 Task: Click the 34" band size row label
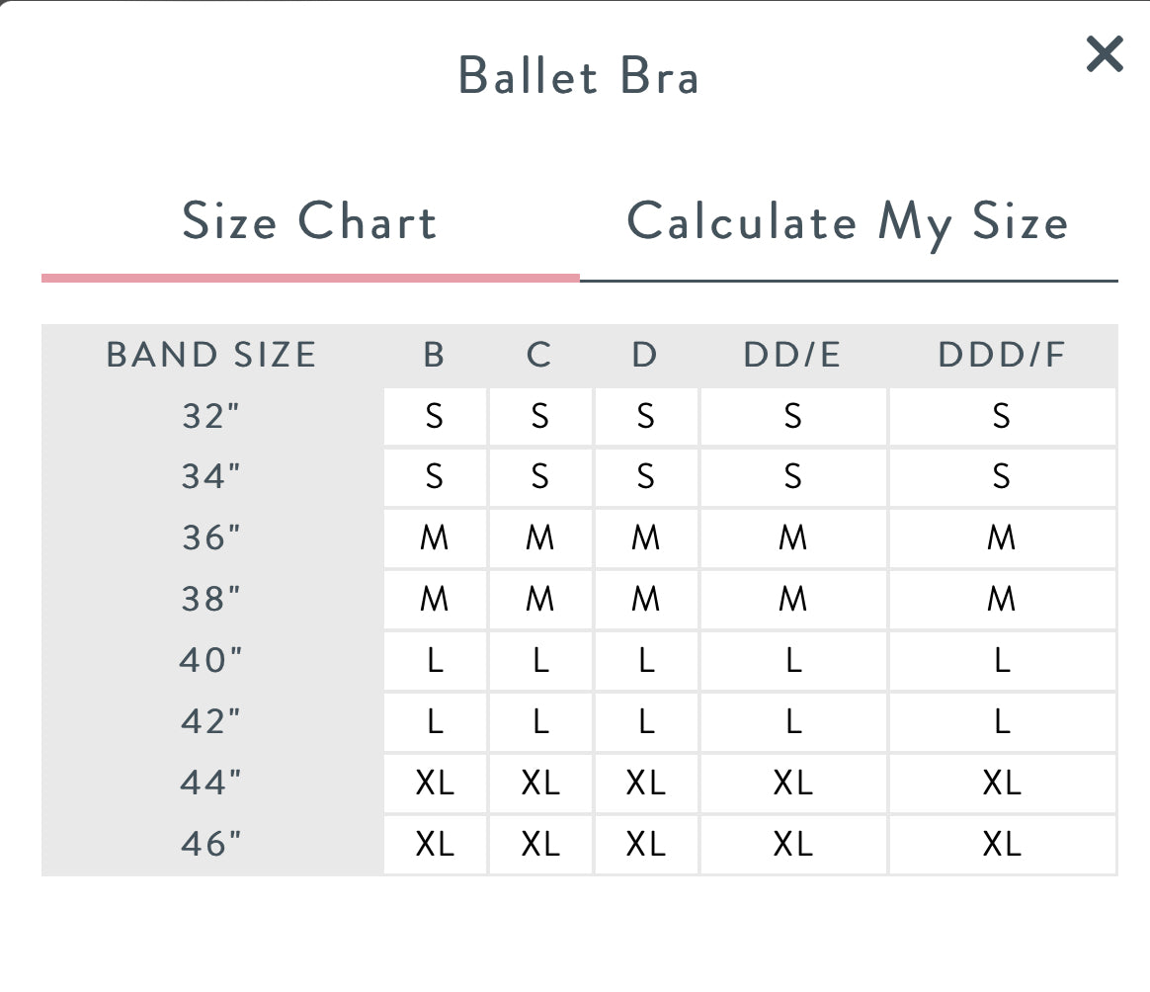point(211,477)
